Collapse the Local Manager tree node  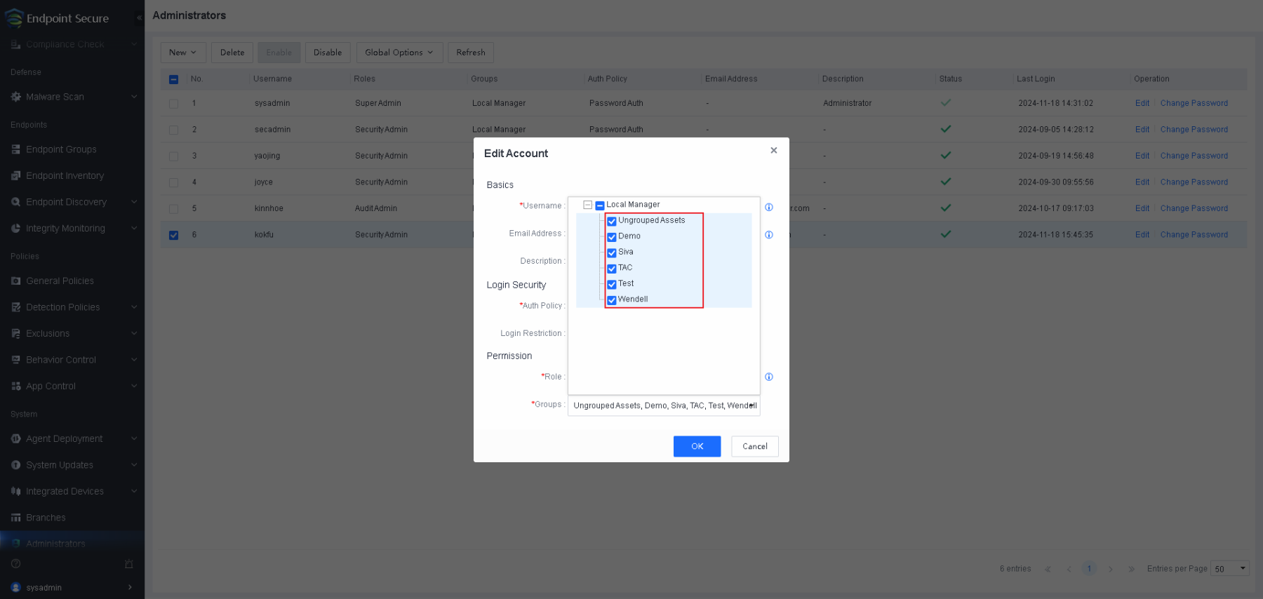tap(587, 205)
